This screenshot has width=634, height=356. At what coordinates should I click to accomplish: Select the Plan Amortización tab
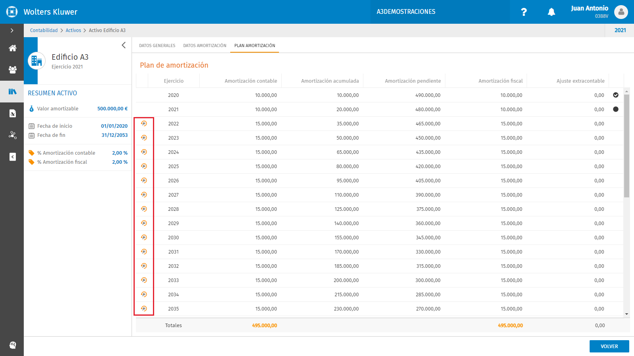255,45
